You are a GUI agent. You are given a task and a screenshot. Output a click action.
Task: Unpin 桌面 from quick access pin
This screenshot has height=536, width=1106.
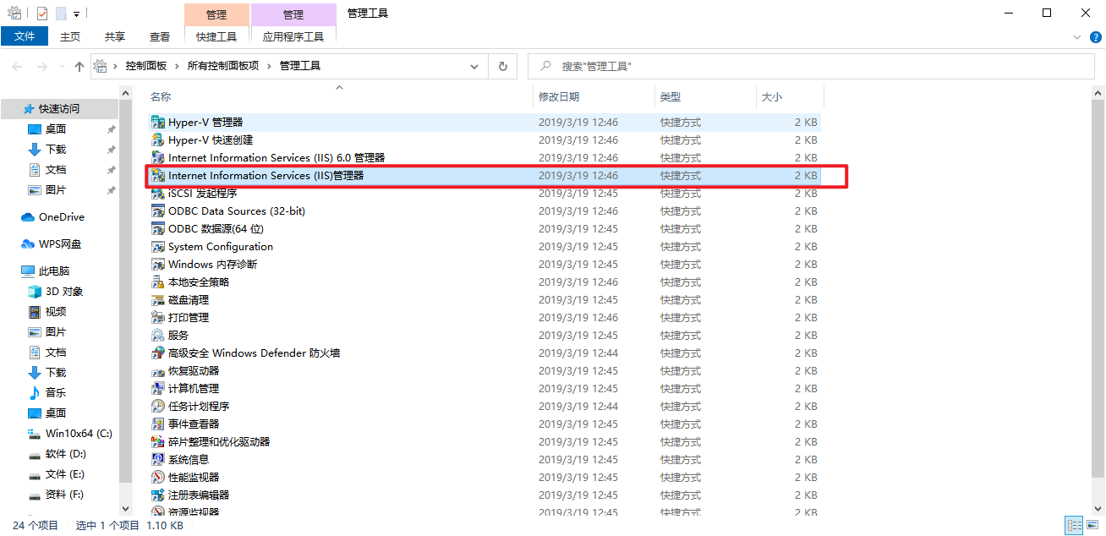pyautogui.click(x=111, y=129)
